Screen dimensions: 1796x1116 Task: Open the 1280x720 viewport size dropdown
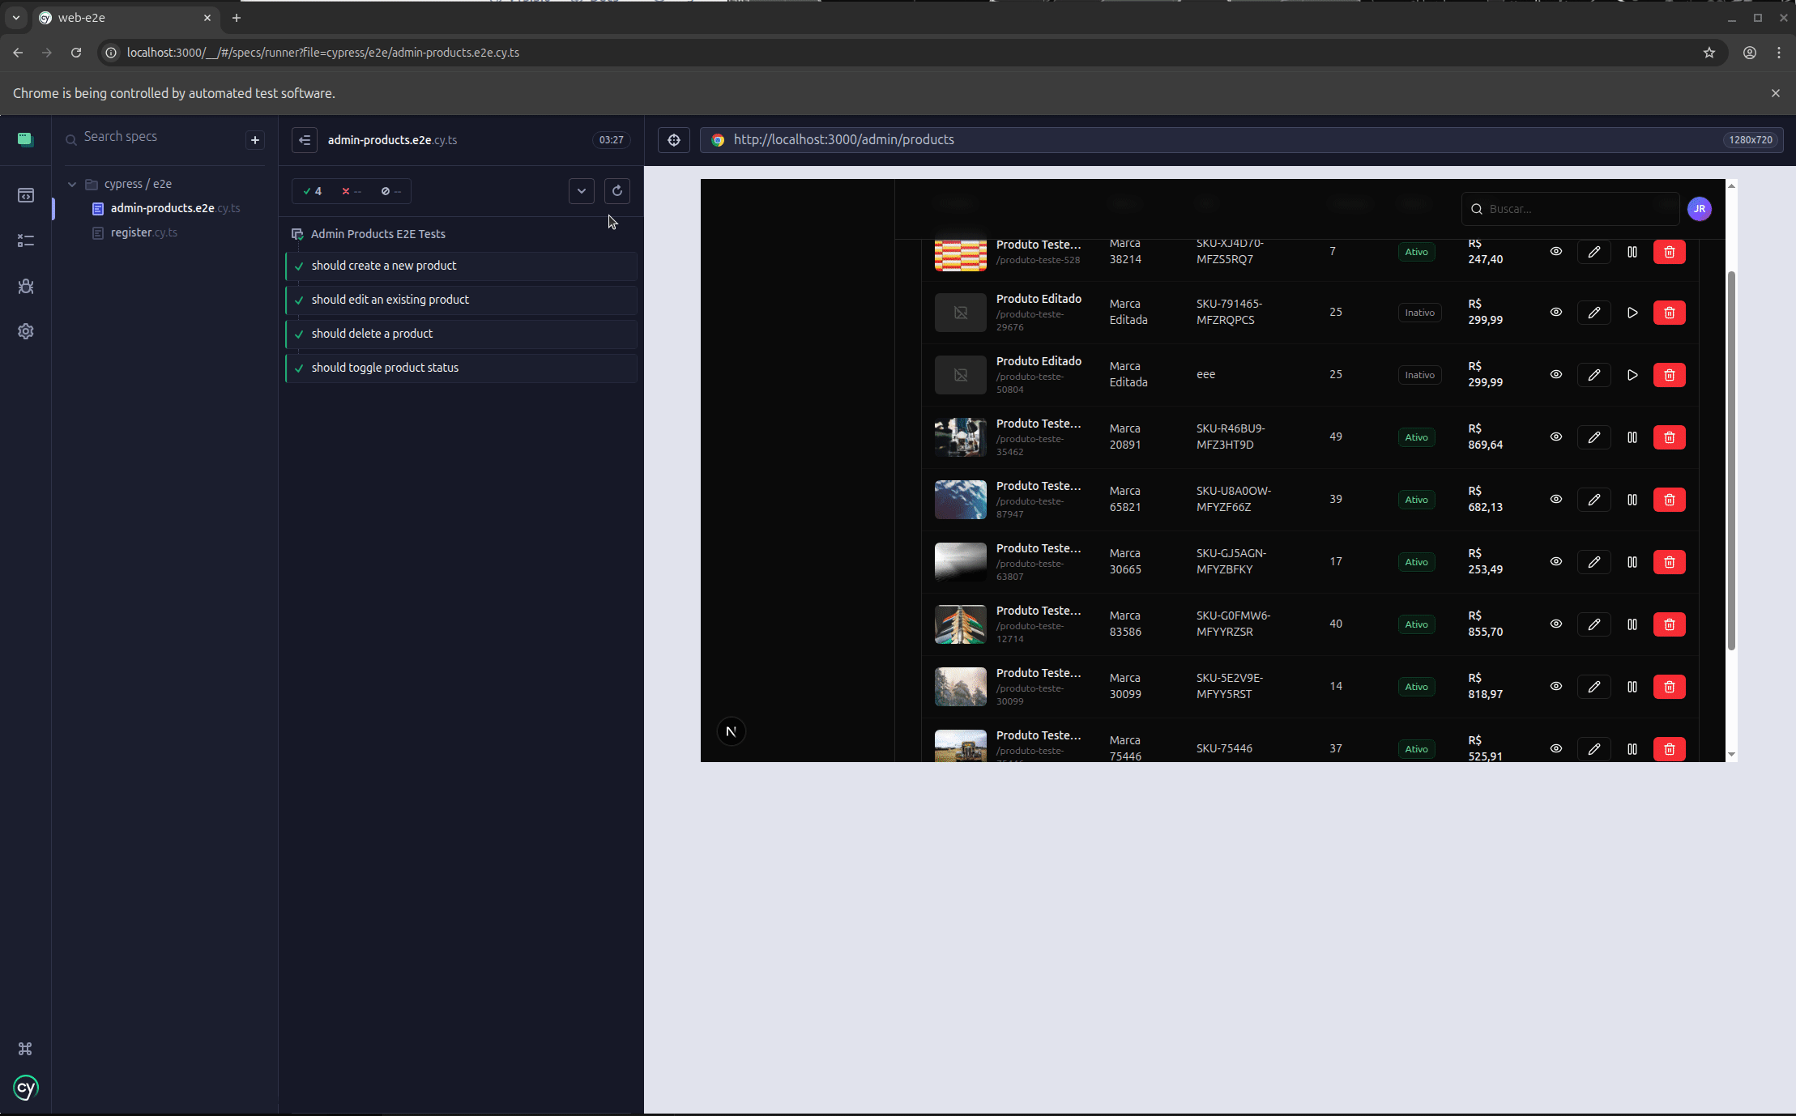click(x=1750, y=140)
